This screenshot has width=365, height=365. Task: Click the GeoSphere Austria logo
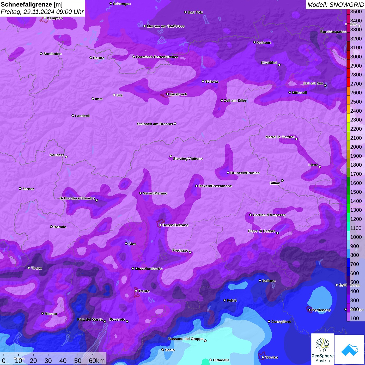click(x=323, y=349)
